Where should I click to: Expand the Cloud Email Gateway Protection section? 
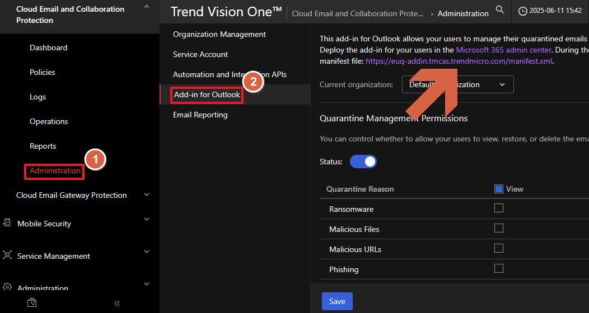pyautogui.click(x=147, y=195)
